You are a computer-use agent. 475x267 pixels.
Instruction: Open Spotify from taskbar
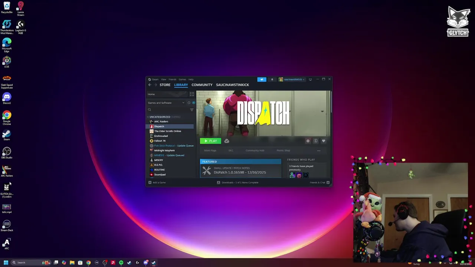121,263
